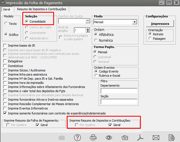Choose Paisagem orientation

pyautogui.click(x=150, y=39)
